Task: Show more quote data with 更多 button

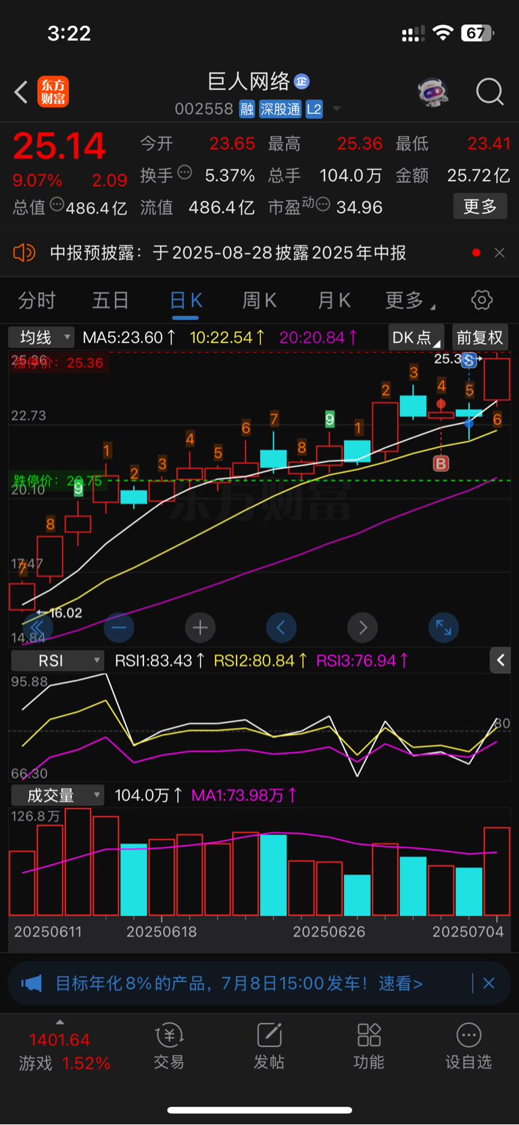Action: (480, 206)
